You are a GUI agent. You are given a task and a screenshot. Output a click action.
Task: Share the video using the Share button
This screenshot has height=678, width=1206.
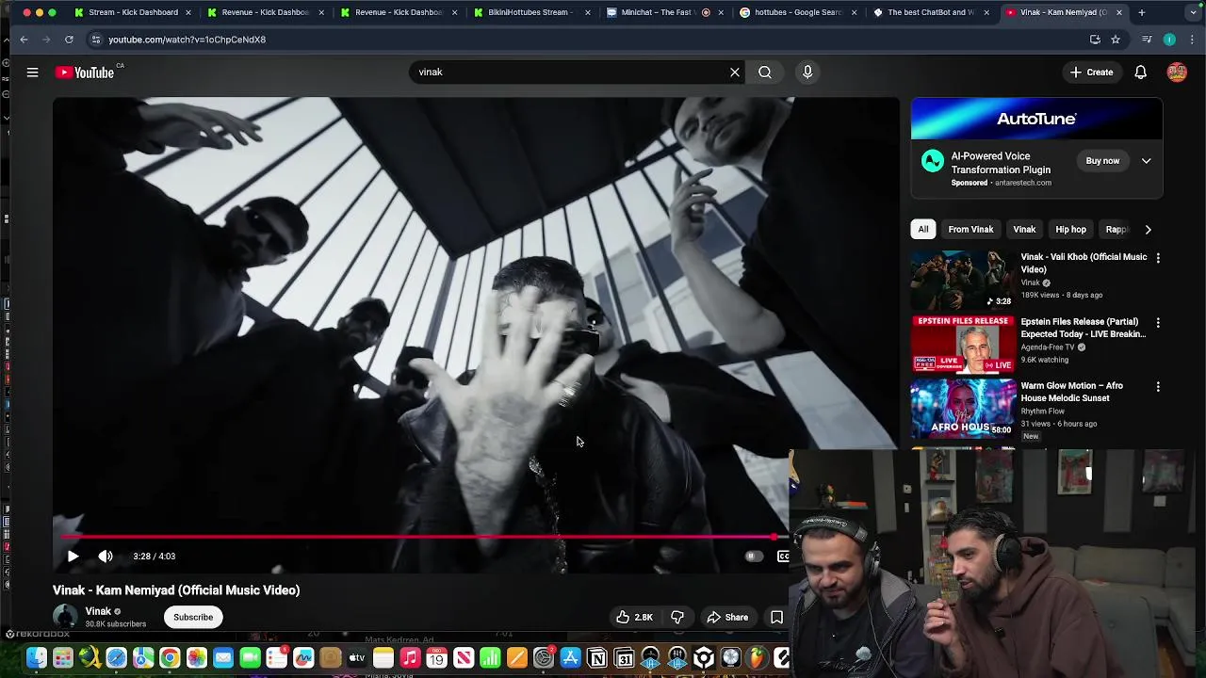[x=727, y=618]
